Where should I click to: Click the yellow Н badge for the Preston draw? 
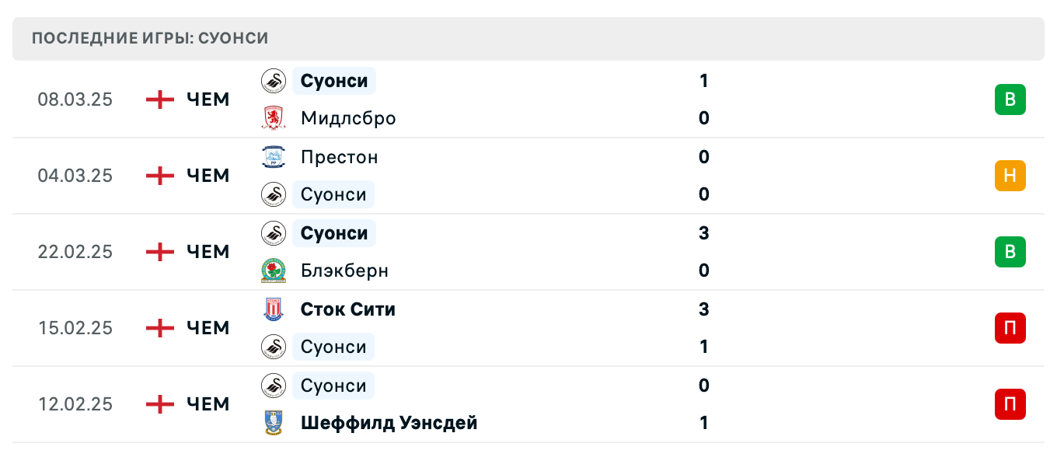point(1010,176)
